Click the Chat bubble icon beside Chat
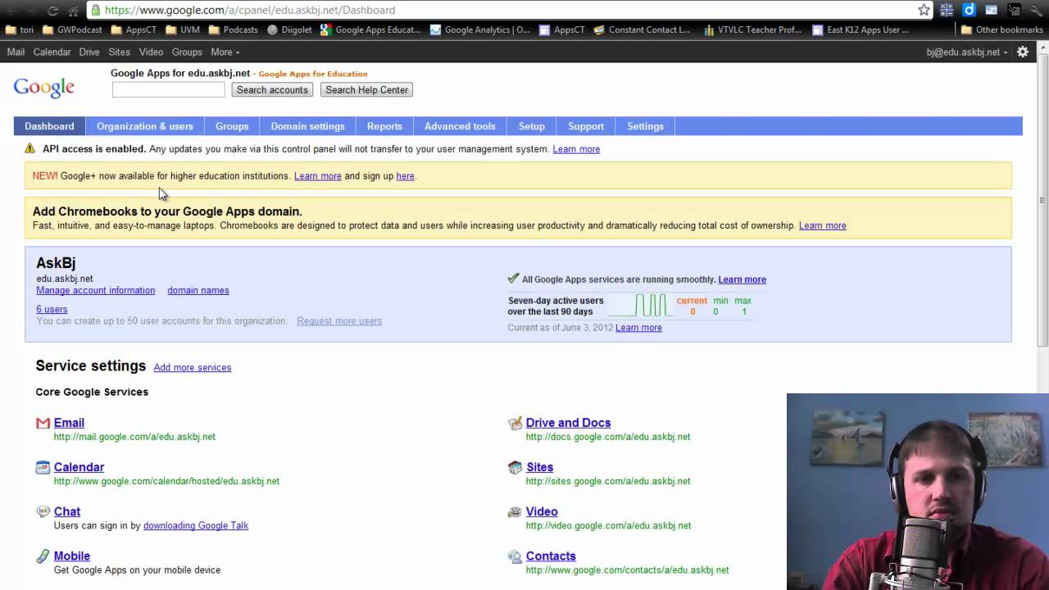Image resolution: width=1049 pixels, height=590 pixels. tap(43, 511)
